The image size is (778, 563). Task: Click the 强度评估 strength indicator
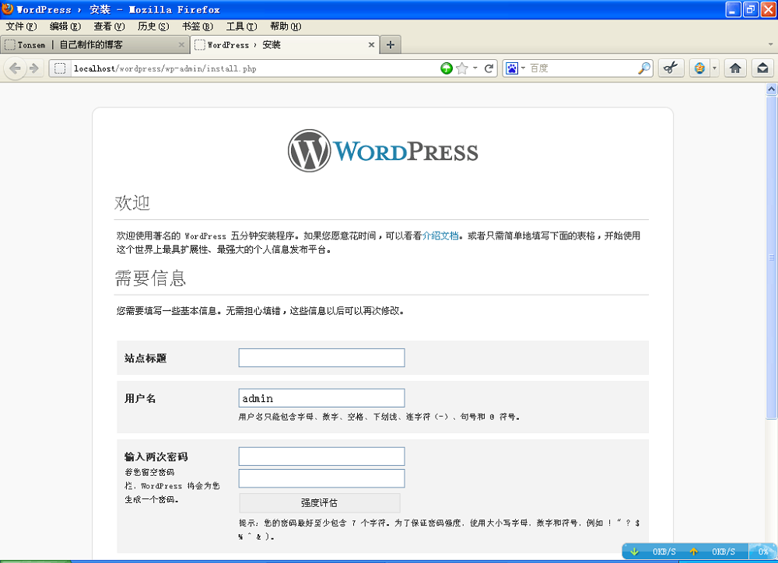[x=319, y=503]
